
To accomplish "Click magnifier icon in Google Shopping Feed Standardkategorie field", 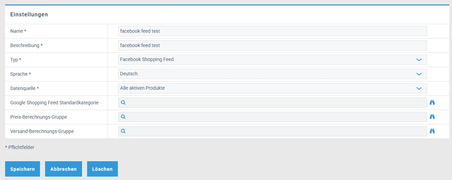I will [123, 102].
